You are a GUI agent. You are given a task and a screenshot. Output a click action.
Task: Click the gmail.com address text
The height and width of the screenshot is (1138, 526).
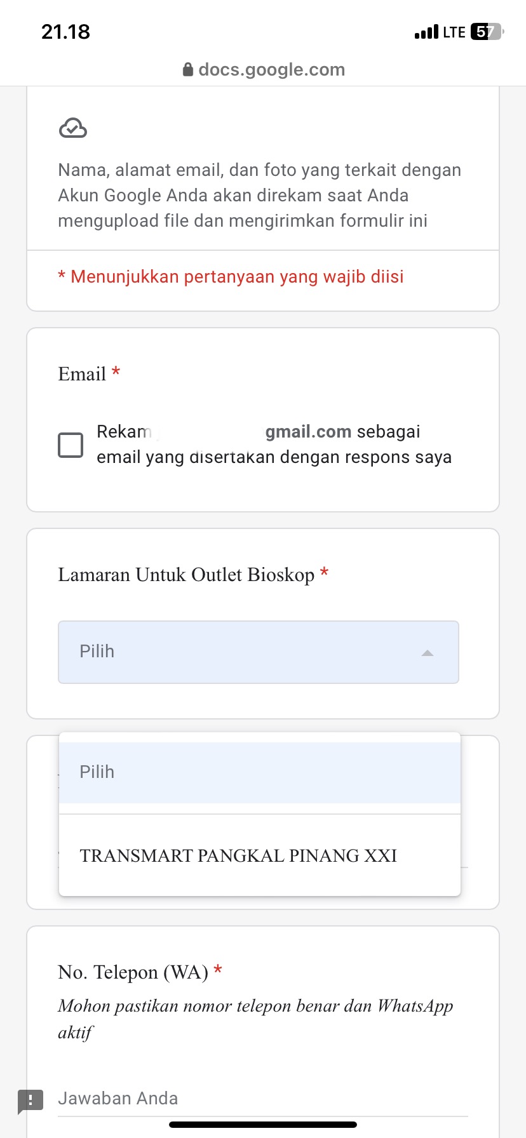click(308, 432)
